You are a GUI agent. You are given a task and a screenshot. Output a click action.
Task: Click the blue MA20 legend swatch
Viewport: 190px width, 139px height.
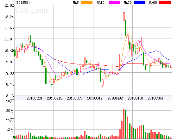coord(140,2)
